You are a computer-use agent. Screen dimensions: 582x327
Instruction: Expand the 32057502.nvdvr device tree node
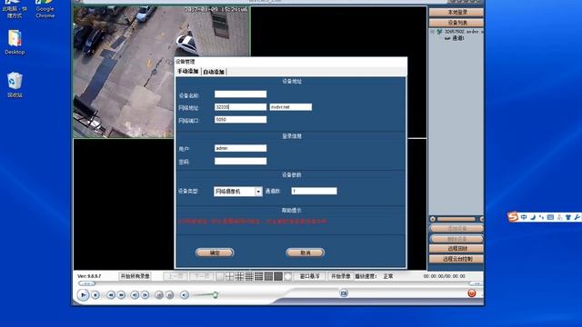point(433,33)
